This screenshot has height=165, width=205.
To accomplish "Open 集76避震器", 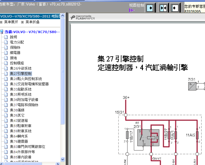I will pos(19,142).
